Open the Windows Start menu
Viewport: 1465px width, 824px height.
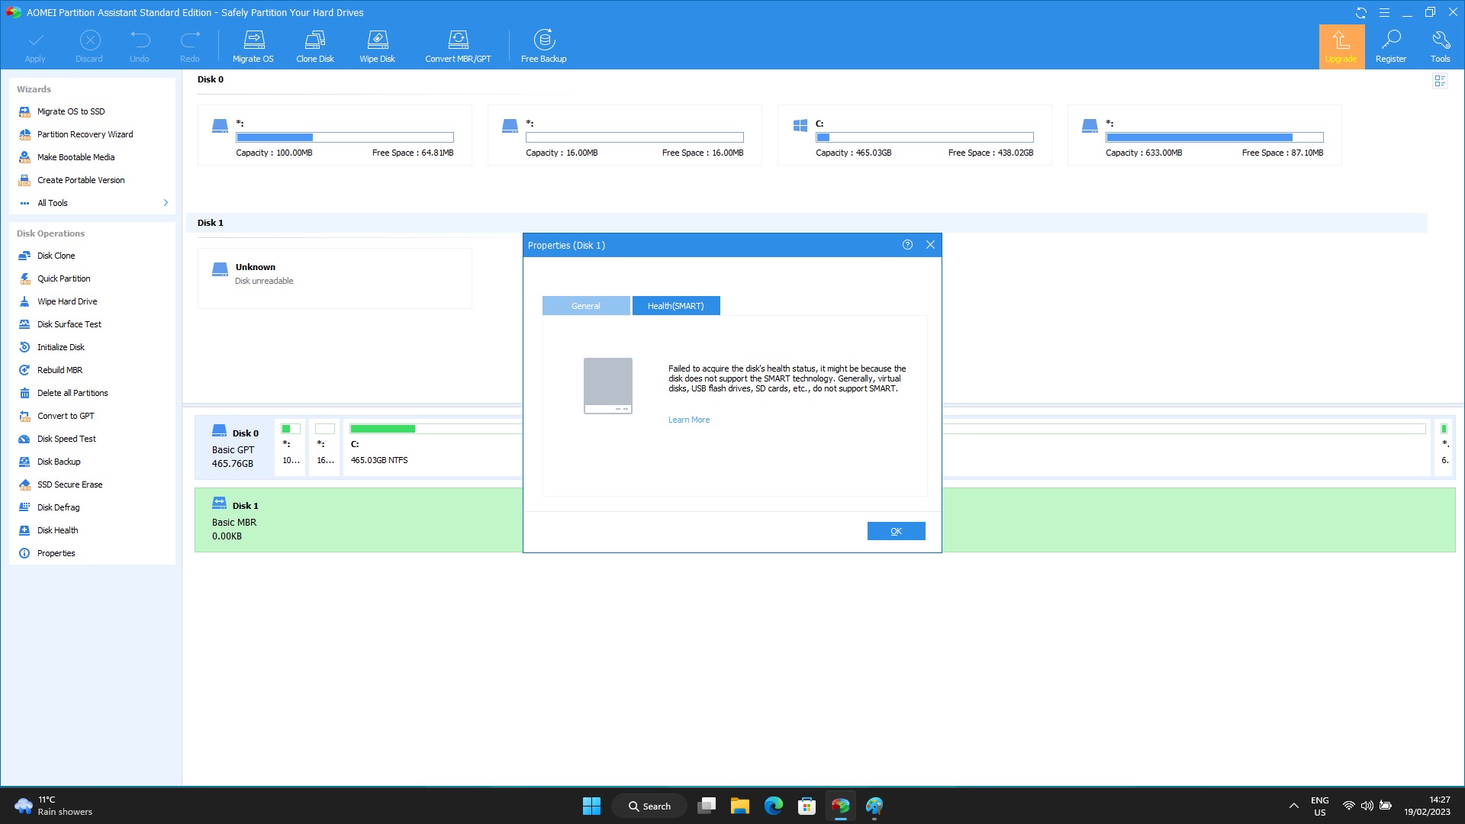click(591, 806)
